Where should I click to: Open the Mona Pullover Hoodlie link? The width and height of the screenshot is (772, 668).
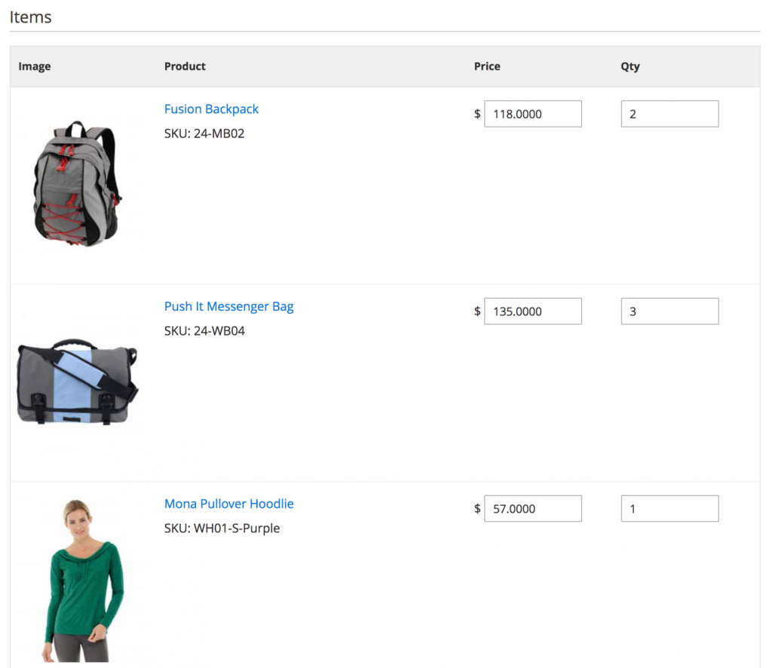click(x=228, y=504)
